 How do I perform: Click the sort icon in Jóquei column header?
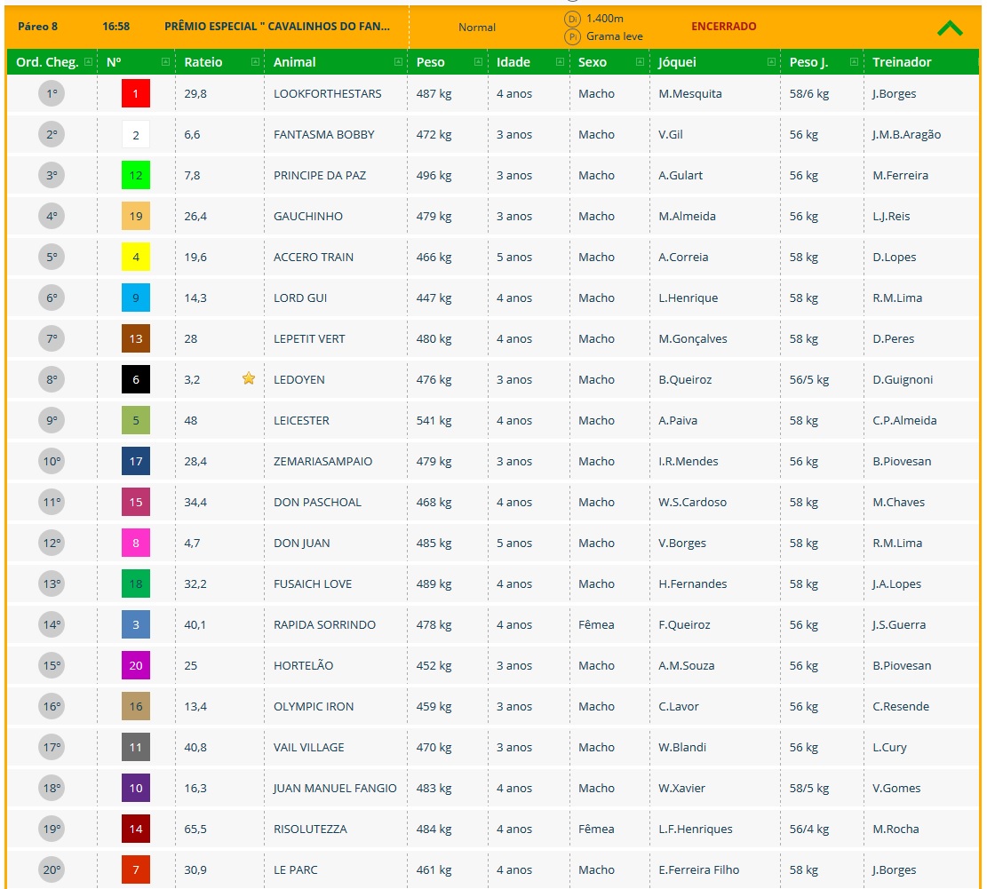click(771, 62)
